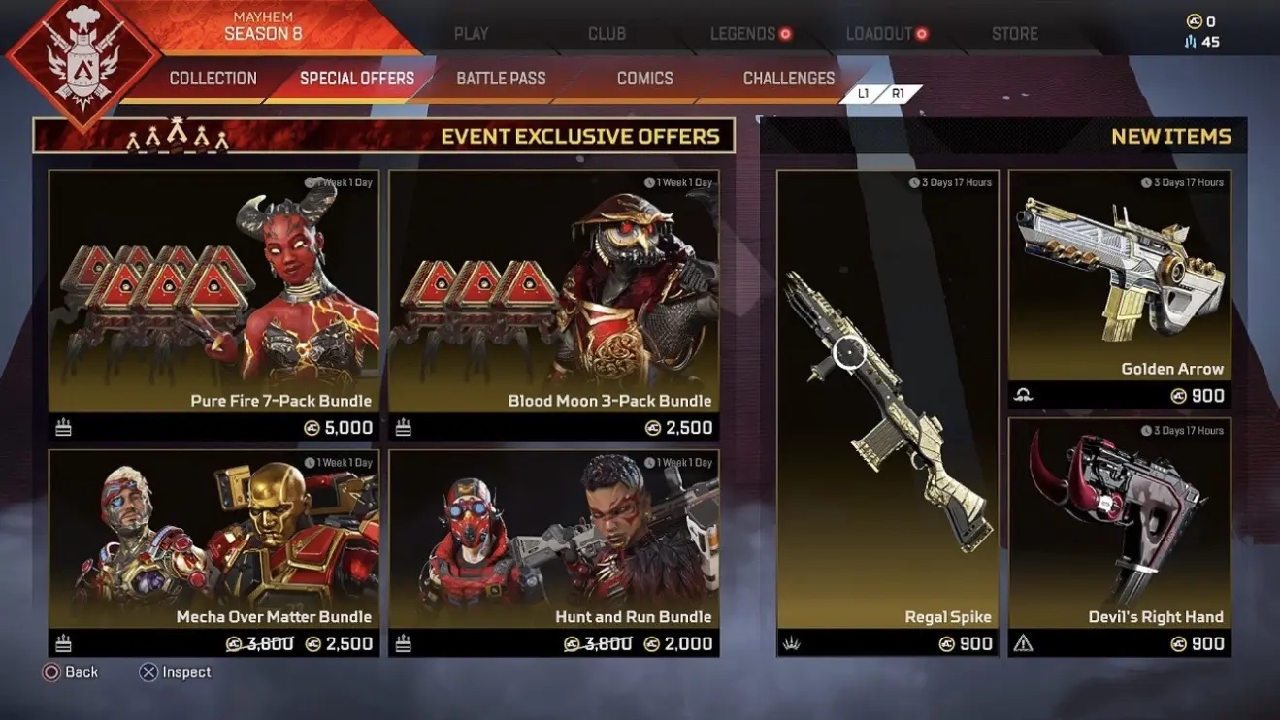The width and height of the screenshot is (1280, 720).
Task: Click the Inspect button prompt
Action: (x=176, y=671)
